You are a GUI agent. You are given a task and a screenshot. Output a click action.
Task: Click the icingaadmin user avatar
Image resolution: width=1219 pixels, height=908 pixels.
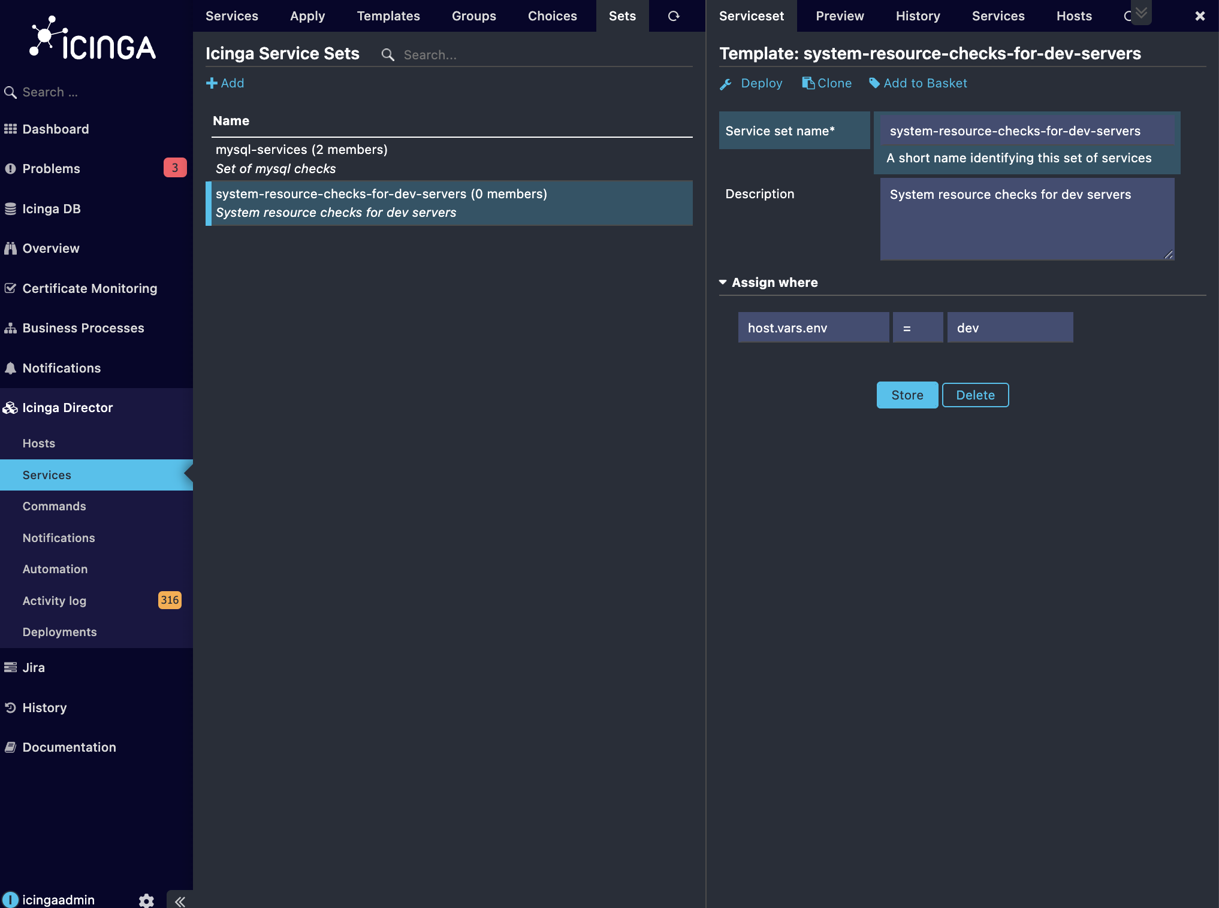[10, 900]
